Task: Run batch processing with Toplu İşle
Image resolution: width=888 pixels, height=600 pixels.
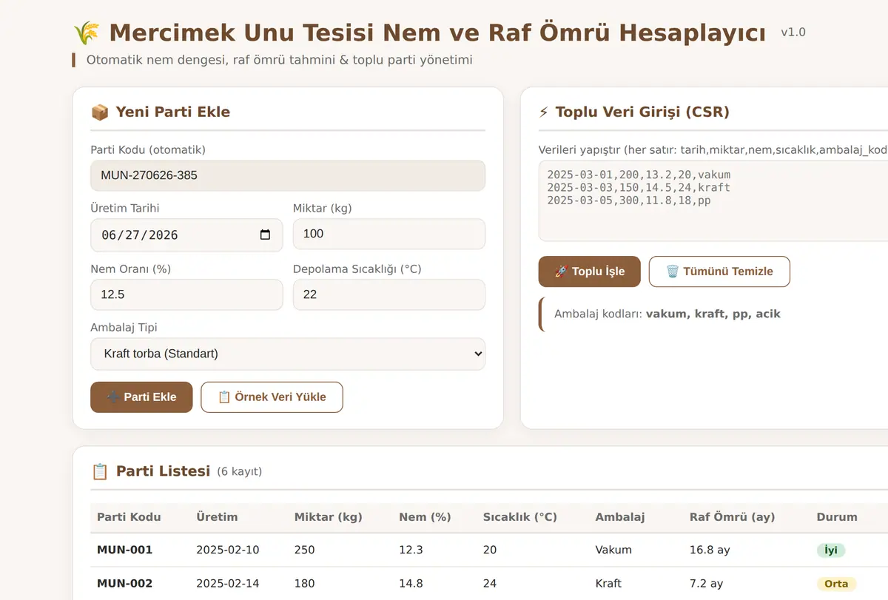Action: tap(590, 272)
